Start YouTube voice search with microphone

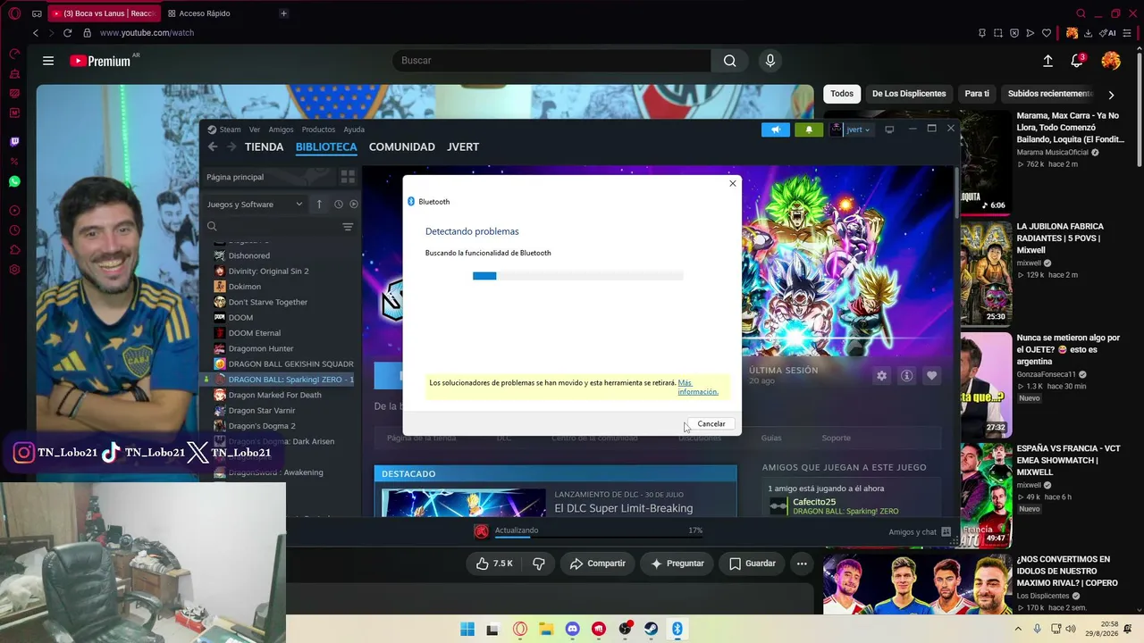[770, 61]
